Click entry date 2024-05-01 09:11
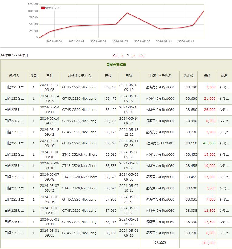 [x=50, y=222]
